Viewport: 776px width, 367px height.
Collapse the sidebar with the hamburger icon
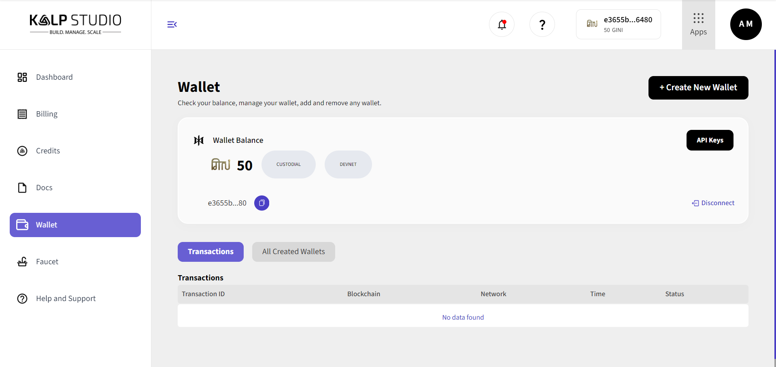(x=172, y=25)
